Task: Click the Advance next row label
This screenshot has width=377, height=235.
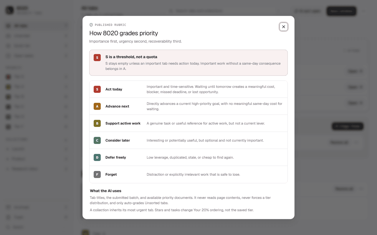Action: tap(117, 106)
